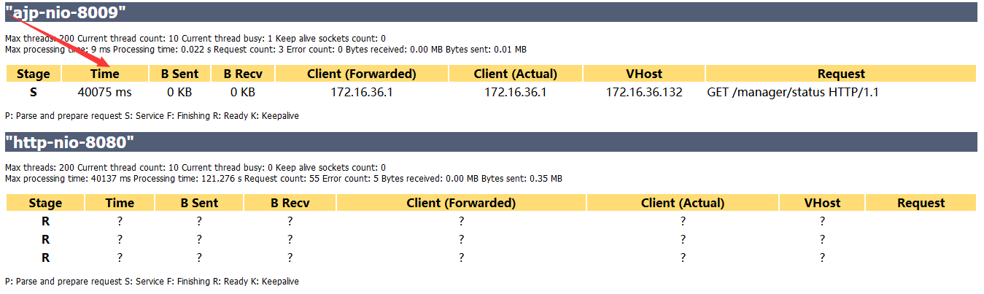Click the S stage cell in the ajp table
This screenshot has height=294, width=984.
tap(34, 93)
